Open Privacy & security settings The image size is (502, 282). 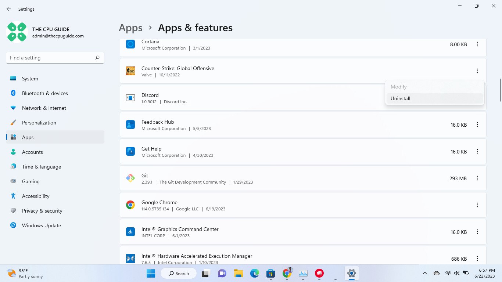click(x=55, y=211)
